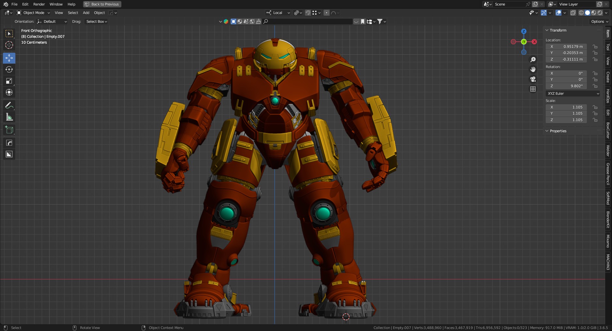
Task: Lock the Location X value
Action: [x=595, y=47]
